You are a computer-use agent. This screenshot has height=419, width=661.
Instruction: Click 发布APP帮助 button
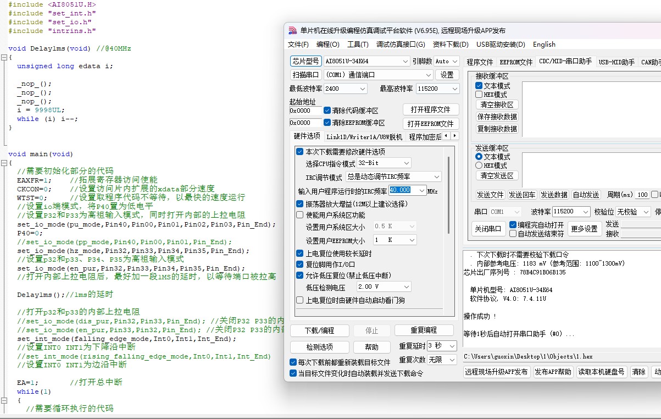[x=553, y=372]
